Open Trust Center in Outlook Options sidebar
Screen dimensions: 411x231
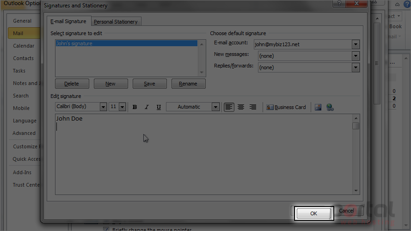(x=26, y=185)
